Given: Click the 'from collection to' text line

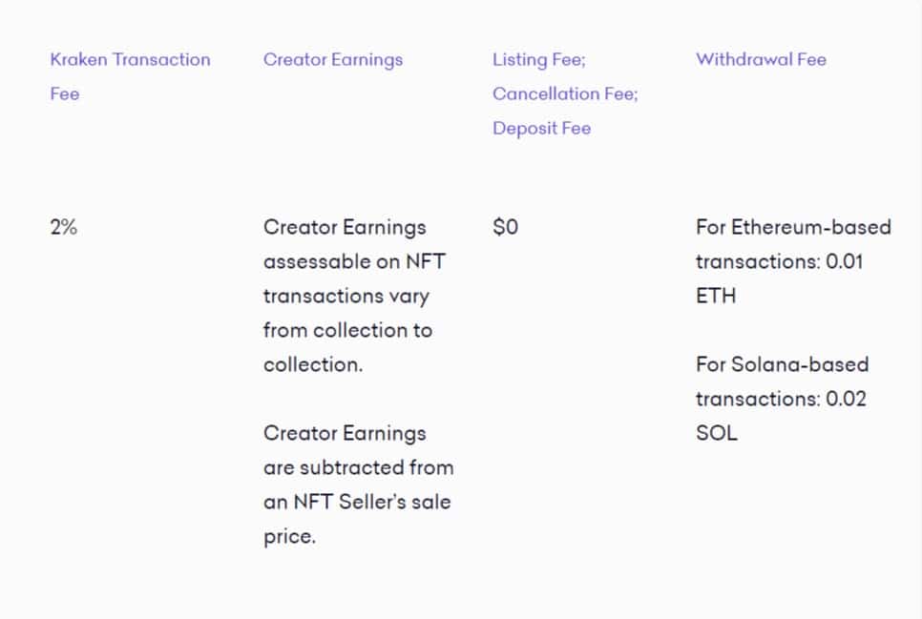Looking at the screenshot, I should click(x=347, y=331).
